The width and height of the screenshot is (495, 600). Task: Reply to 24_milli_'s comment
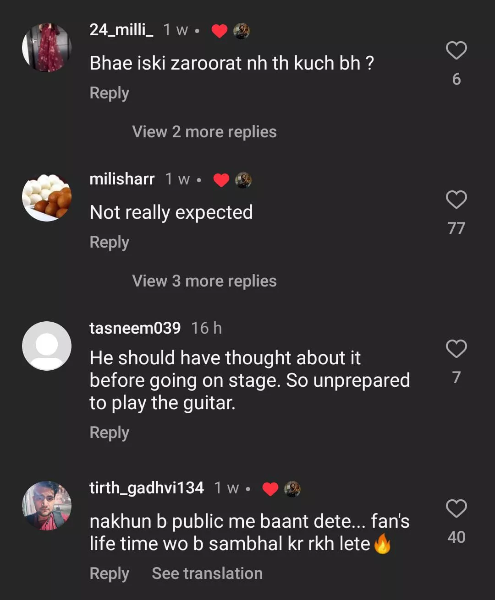point(110,93)
